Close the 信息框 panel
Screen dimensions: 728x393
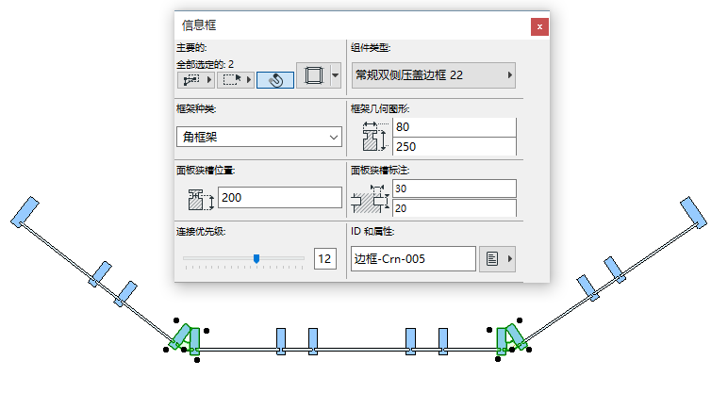539,26
